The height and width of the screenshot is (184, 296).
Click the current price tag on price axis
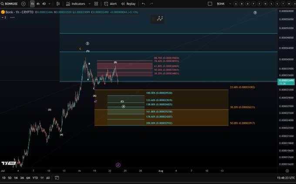pyautogui.click(x=286, y=82)
